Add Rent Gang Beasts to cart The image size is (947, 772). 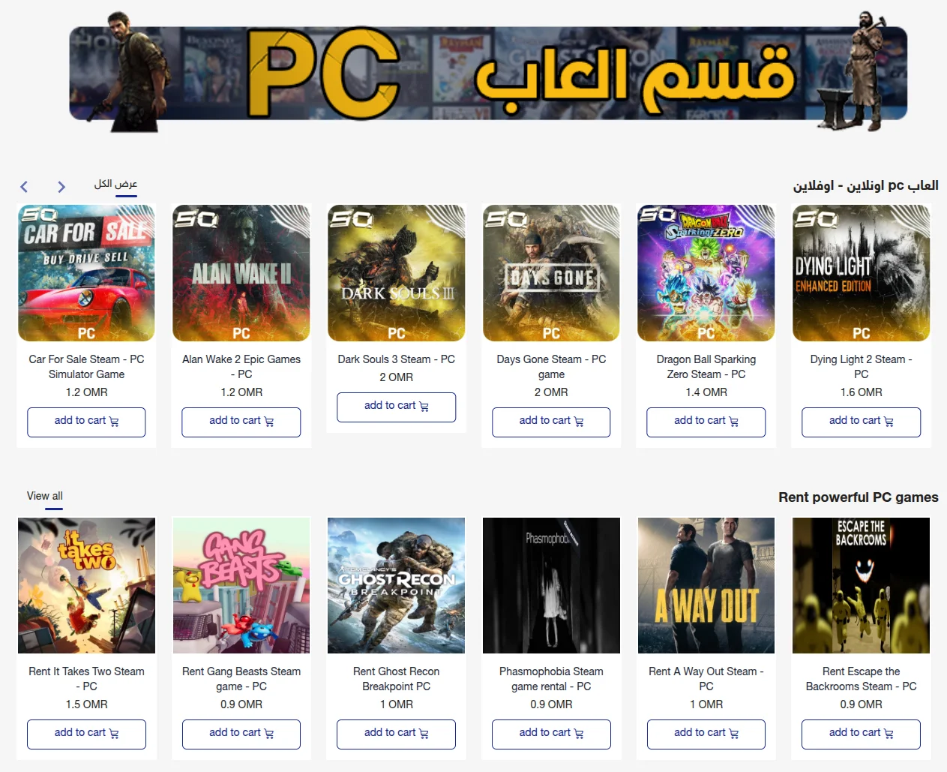tap(241, 734)
